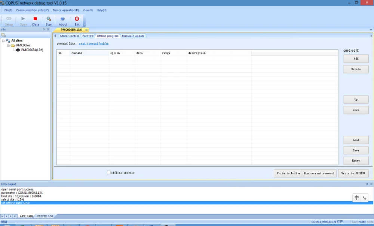The width and height of the screenshot is (374, 226).
Task: Open the View menu
Action: pos(88,10)
